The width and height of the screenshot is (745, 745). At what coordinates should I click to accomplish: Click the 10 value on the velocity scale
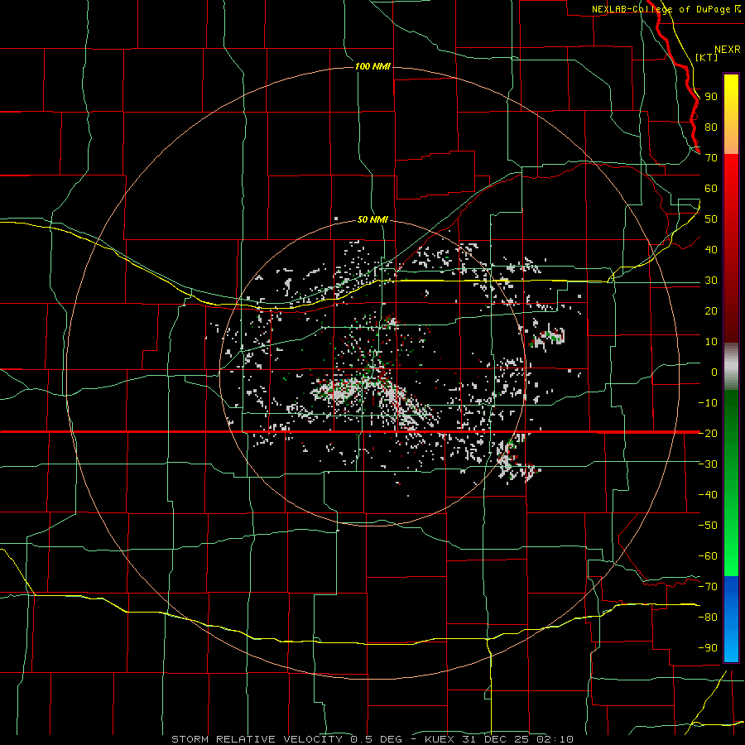coord(711,342)
